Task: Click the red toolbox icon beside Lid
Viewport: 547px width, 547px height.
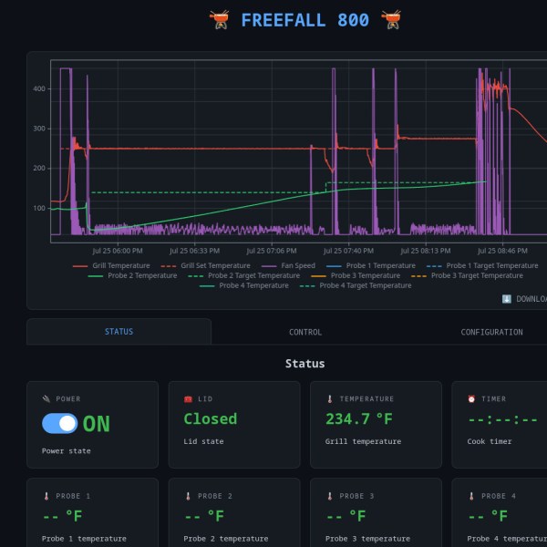Action: click(x=188, y=398)
